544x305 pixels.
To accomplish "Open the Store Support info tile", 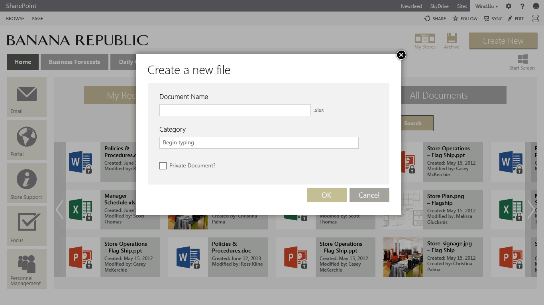I will pos(27,183).
